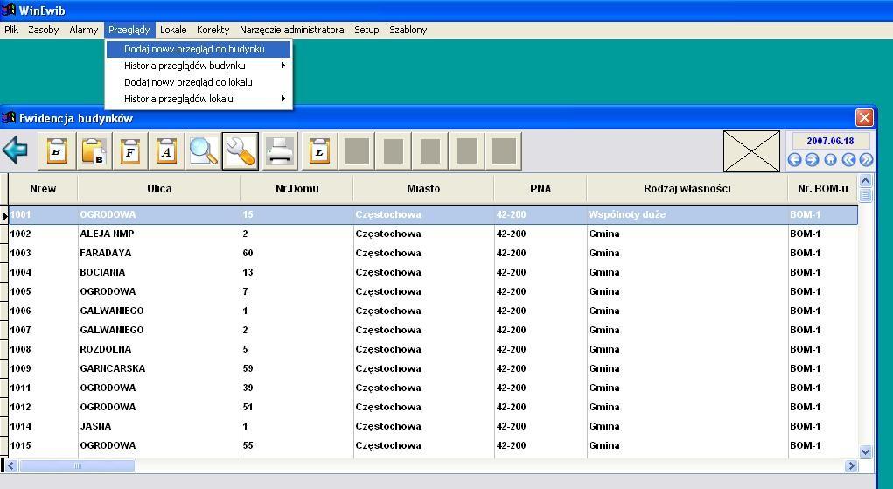Open the Alarmy menu

pos(84,30)
